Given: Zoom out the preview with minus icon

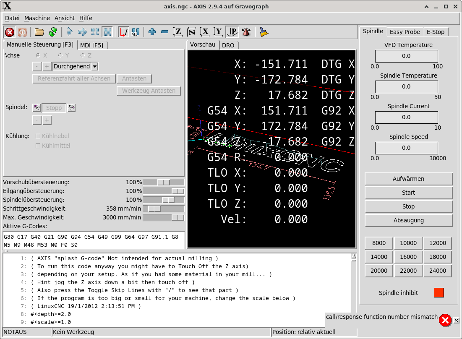Looking at the screenshot, I should point(164,32).
